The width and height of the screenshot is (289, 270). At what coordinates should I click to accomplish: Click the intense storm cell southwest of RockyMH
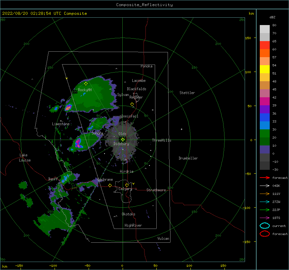click(x=68, y=107)
